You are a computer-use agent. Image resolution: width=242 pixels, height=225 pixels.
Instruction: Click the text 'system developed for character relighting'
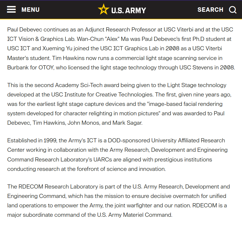click(60, 114)
